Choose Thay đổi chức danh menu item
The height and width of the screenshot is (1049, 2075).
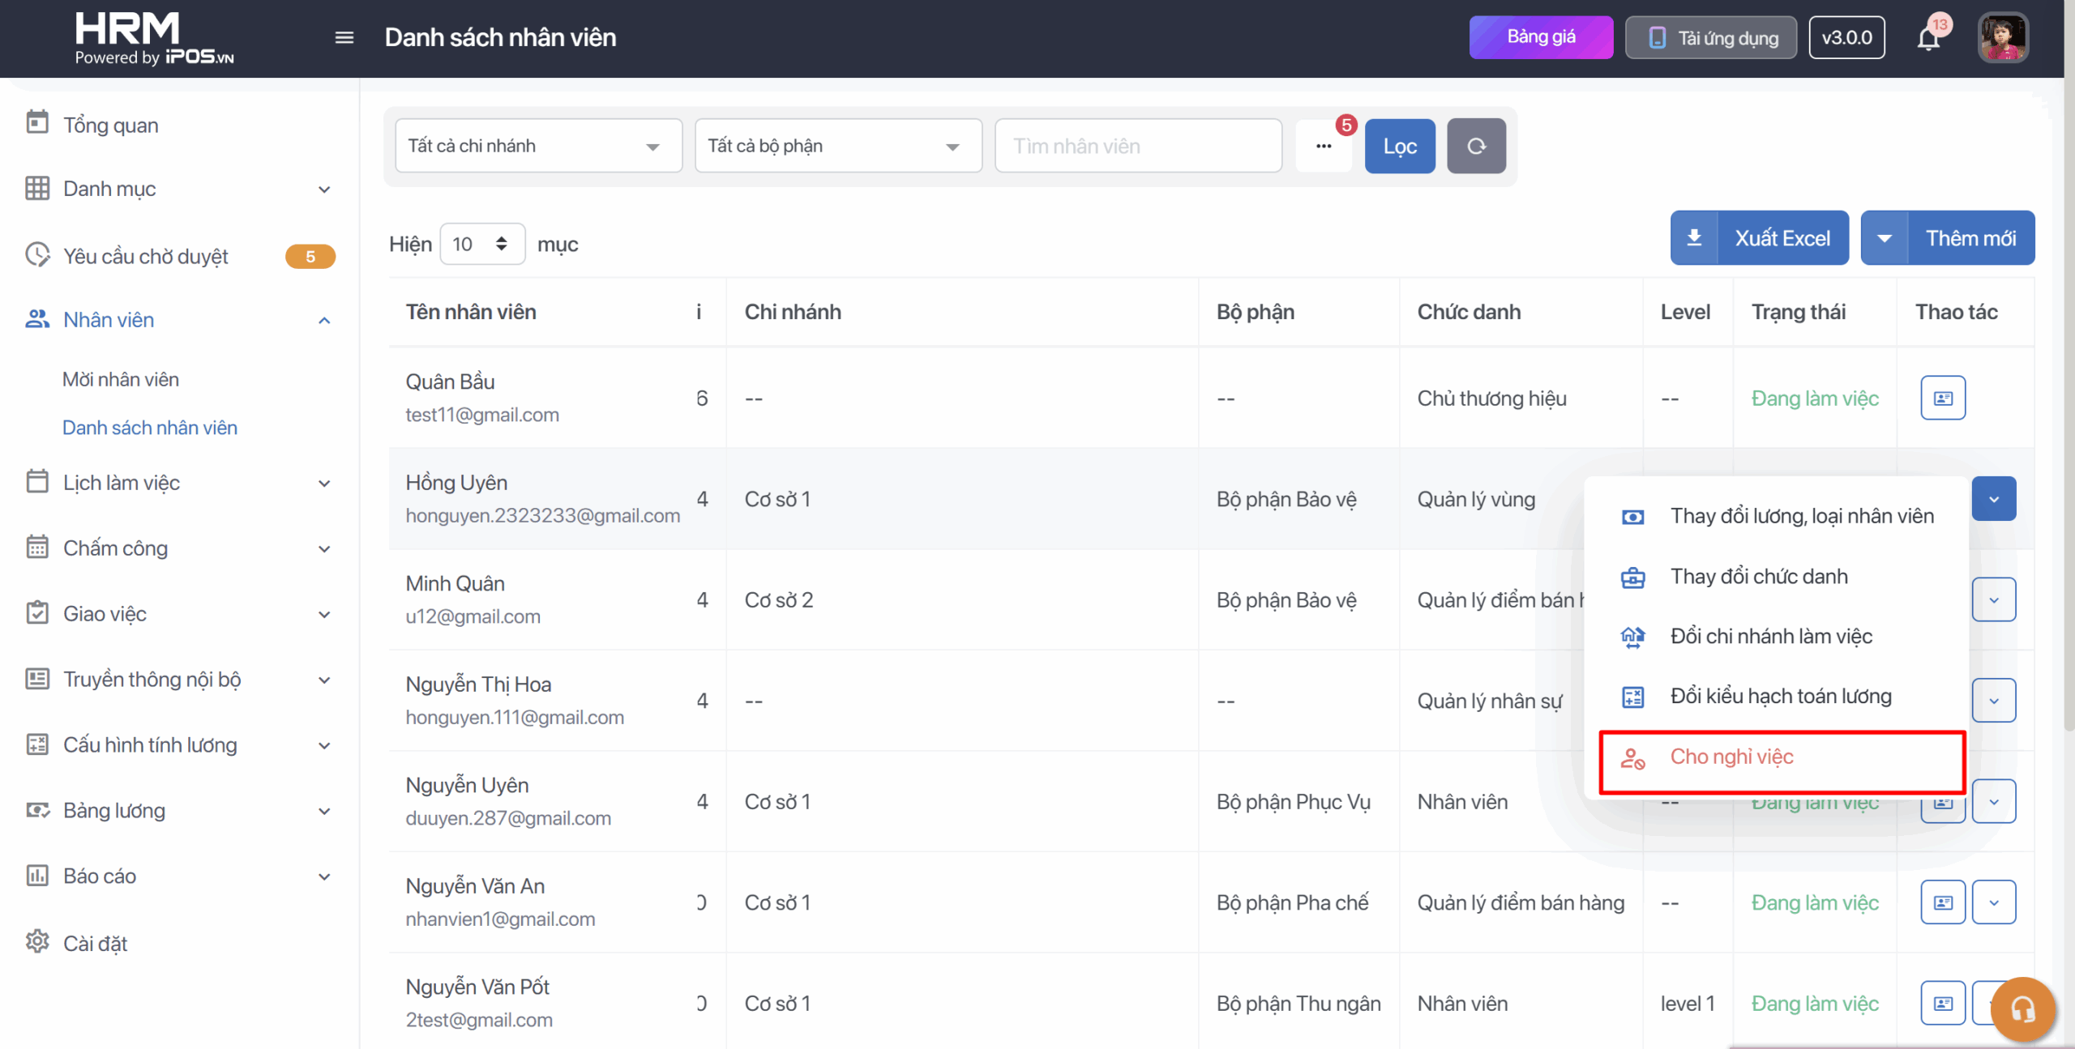point(1759,577)
